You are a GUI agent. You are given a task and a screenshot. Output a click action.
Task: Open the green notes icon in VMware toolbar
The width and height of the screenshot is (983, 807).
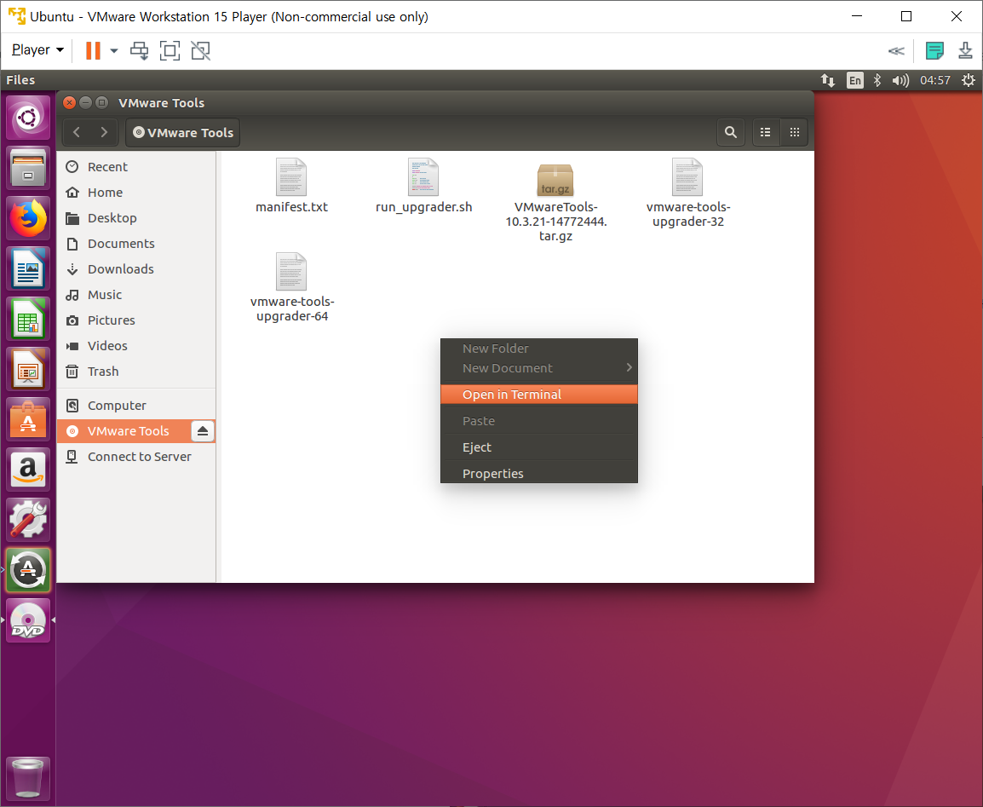click(934, 50)
